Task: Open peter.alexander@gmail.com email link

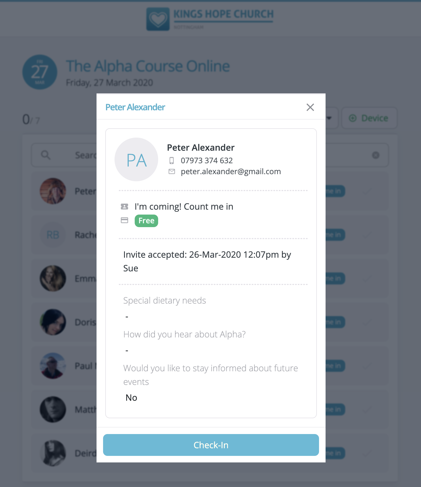Action: tap(231, 171)
